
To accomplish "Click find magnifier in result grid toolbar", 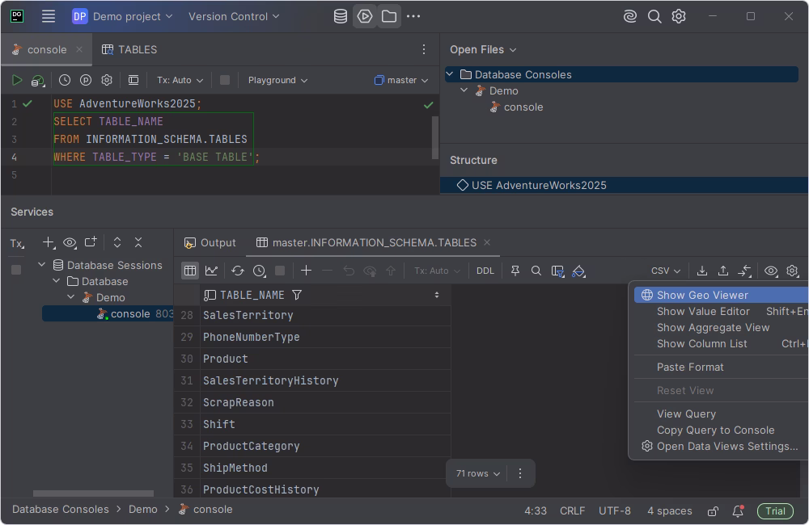I will pyautogui.click(x=536, y=271).
